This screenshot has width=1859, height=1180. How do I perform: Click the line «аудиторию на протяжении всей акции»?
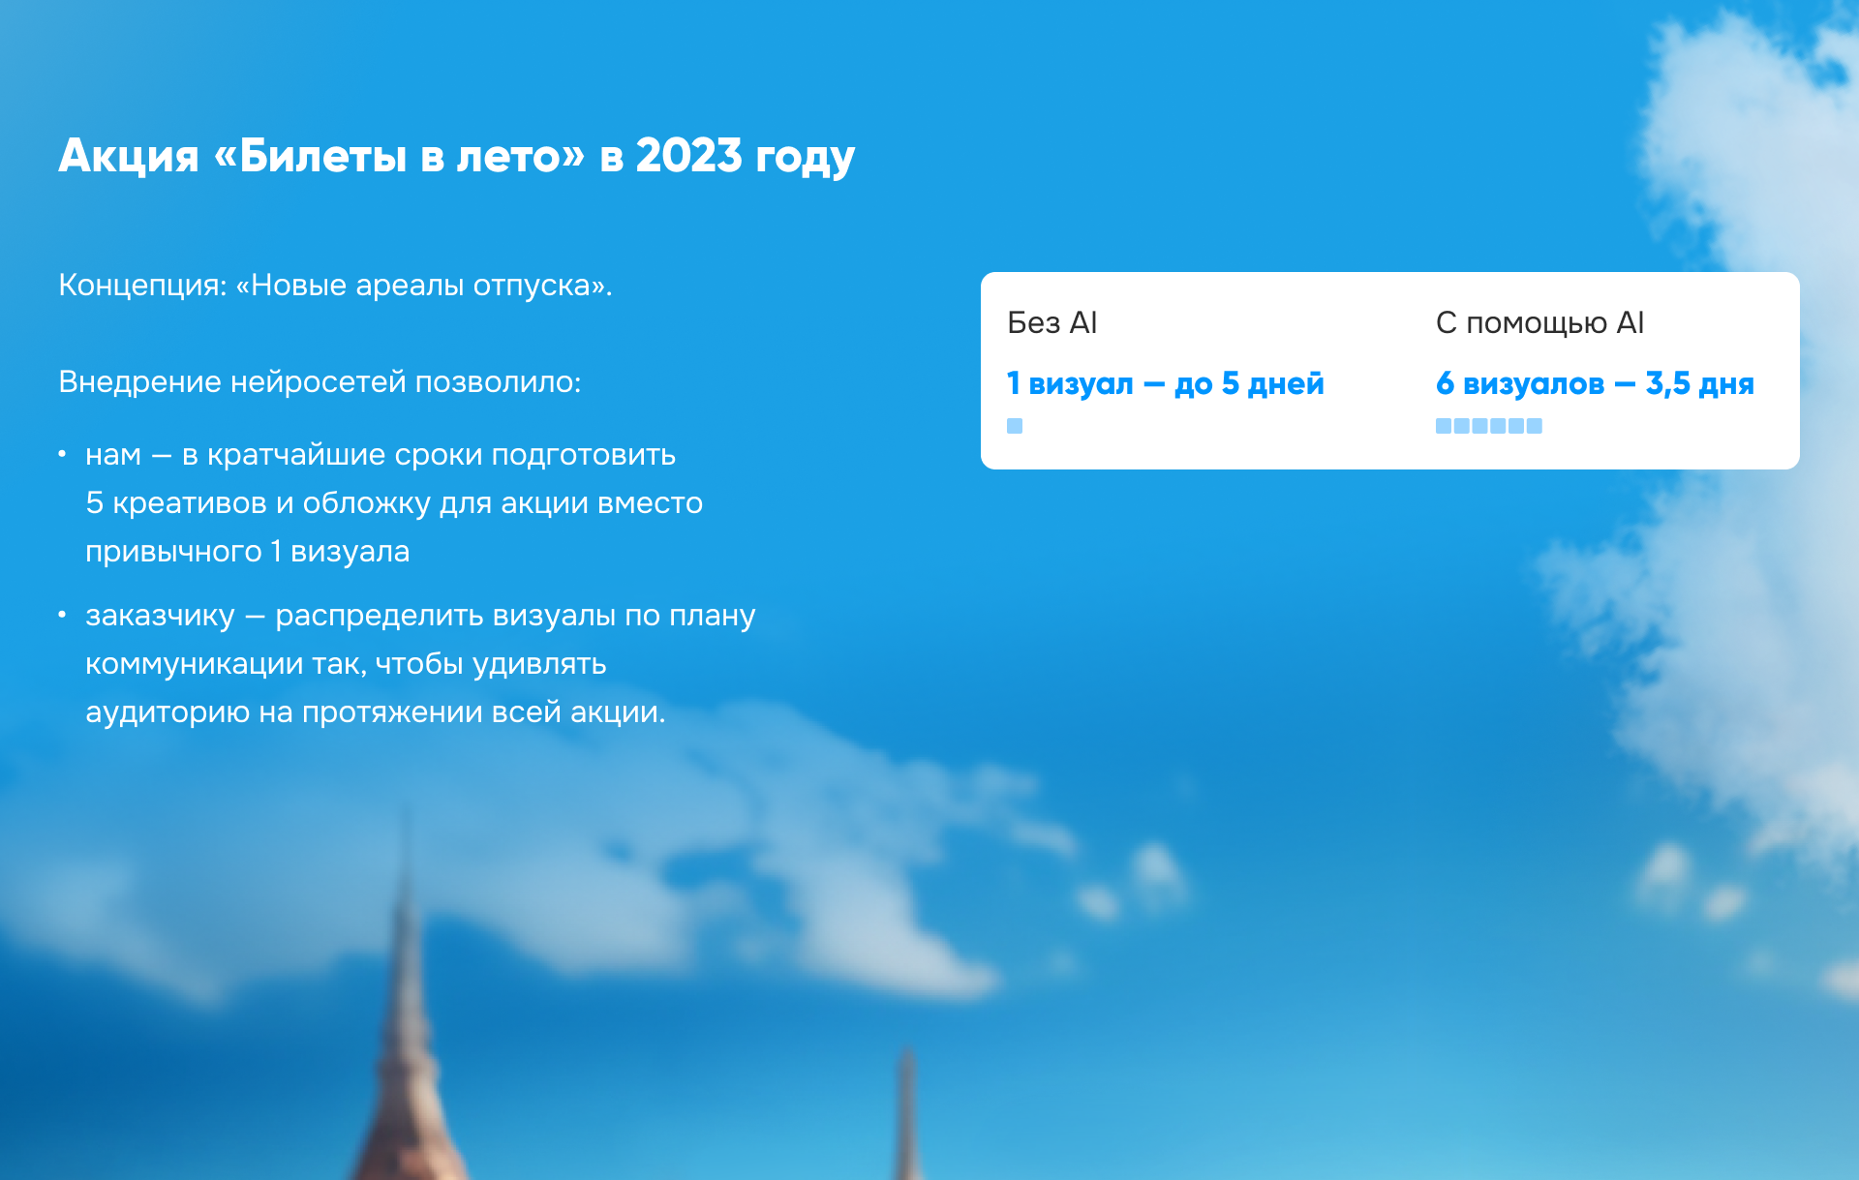click(x=375, y=712)
